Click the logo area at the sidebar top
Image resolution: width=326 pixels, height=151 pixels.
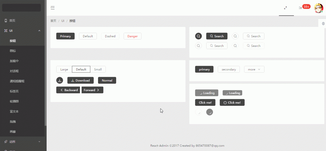click(x=21, y=8)
